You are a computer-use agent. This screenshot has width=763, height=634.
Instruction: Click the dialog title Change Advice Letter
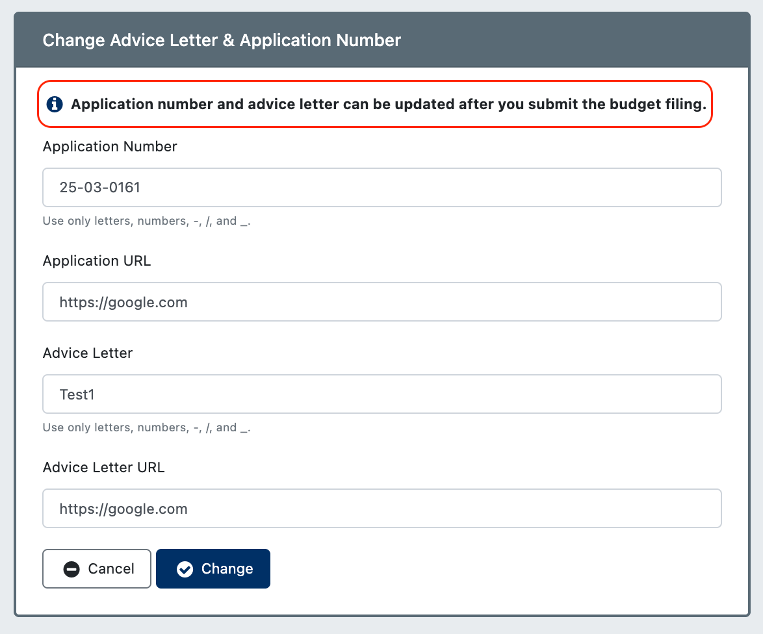[222, 40]
